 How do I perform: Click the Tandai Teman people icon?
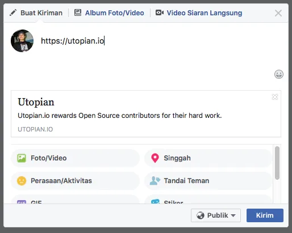pyautogui.click(x=155, y=181)
